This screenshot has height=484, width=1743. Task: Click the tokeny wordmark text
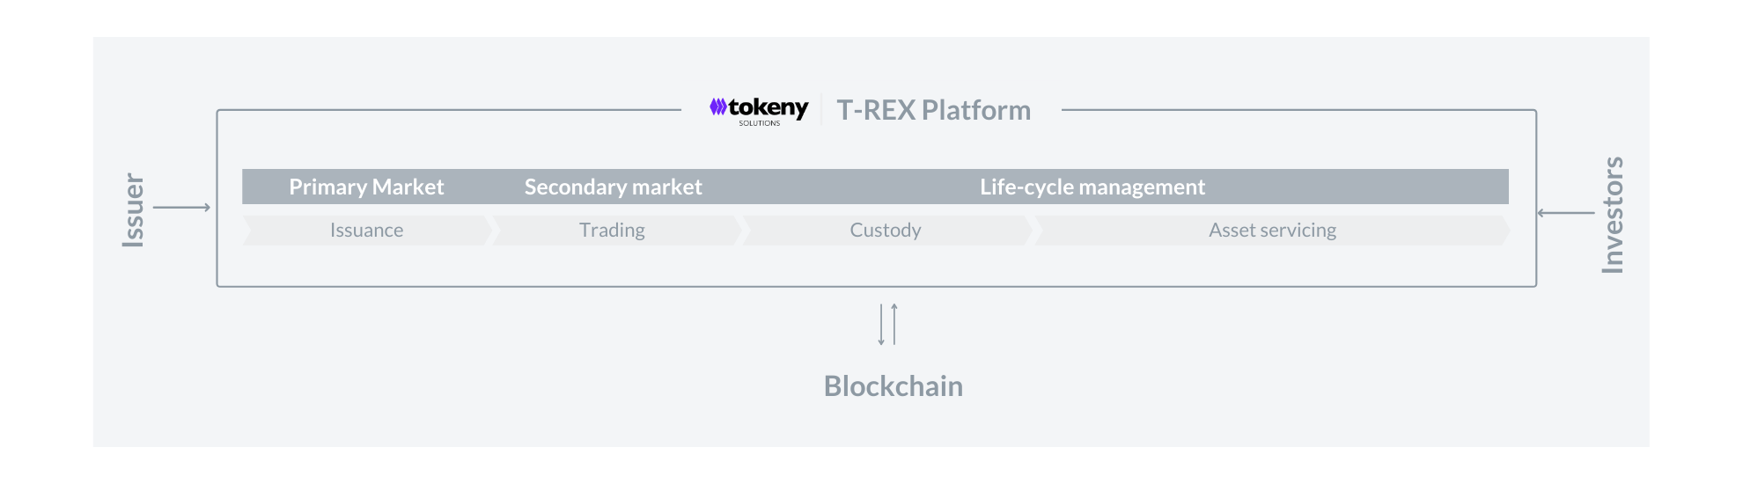[769, 107]
